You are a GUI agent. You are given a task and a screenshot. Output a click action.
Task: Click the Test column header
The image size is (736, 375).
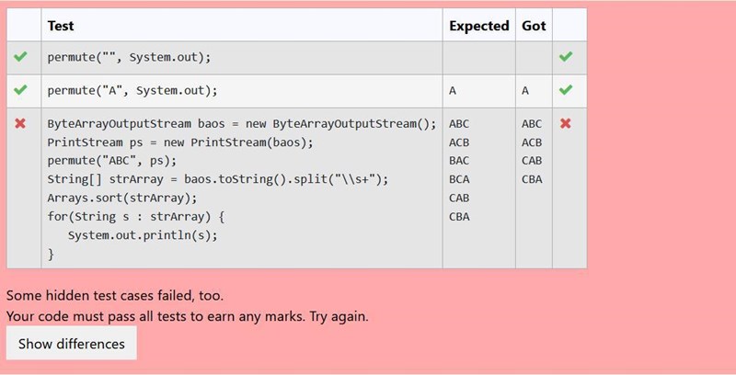(61, 26)
